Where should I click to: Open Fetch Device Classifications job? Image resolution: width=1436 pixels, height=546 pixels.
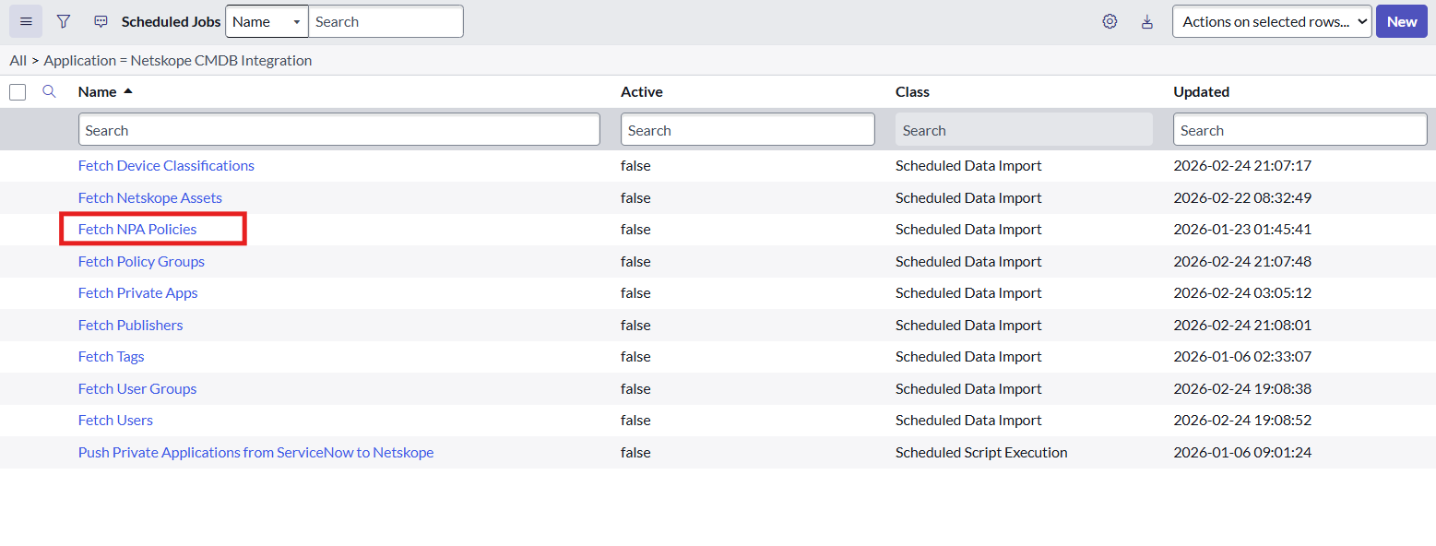[166, 166]
